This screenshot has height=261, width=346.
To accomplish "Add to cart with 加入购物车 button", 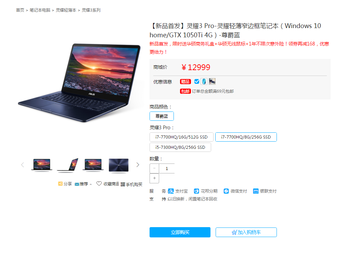I will click(x=246, y=232).
